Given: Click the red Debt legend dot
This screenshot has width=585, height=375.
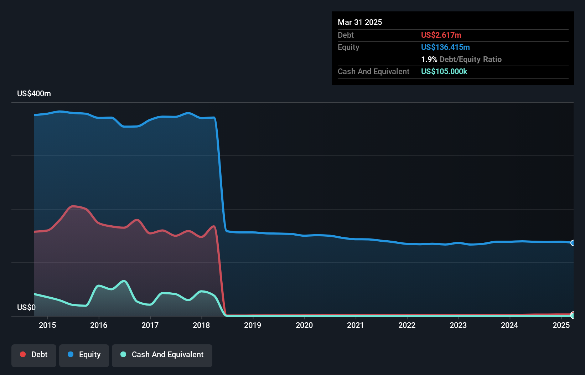Looking at the screenshot, I should pyautogui.click(x=23, y=354).
